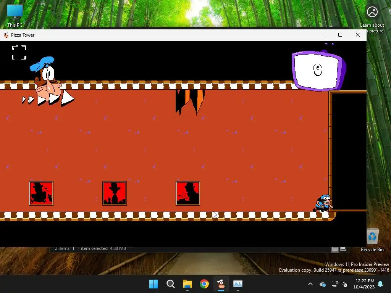Image resolution: width=391 pixels, height=293 pixels.
Task: Click the fullscreen bracket icon in game
Action: pos(19,53)
